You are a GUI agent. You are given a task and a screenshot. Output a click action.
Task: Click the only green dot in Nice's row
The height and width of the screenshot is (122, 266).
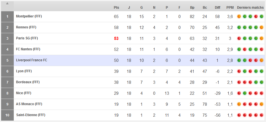(x=245, y=93)
